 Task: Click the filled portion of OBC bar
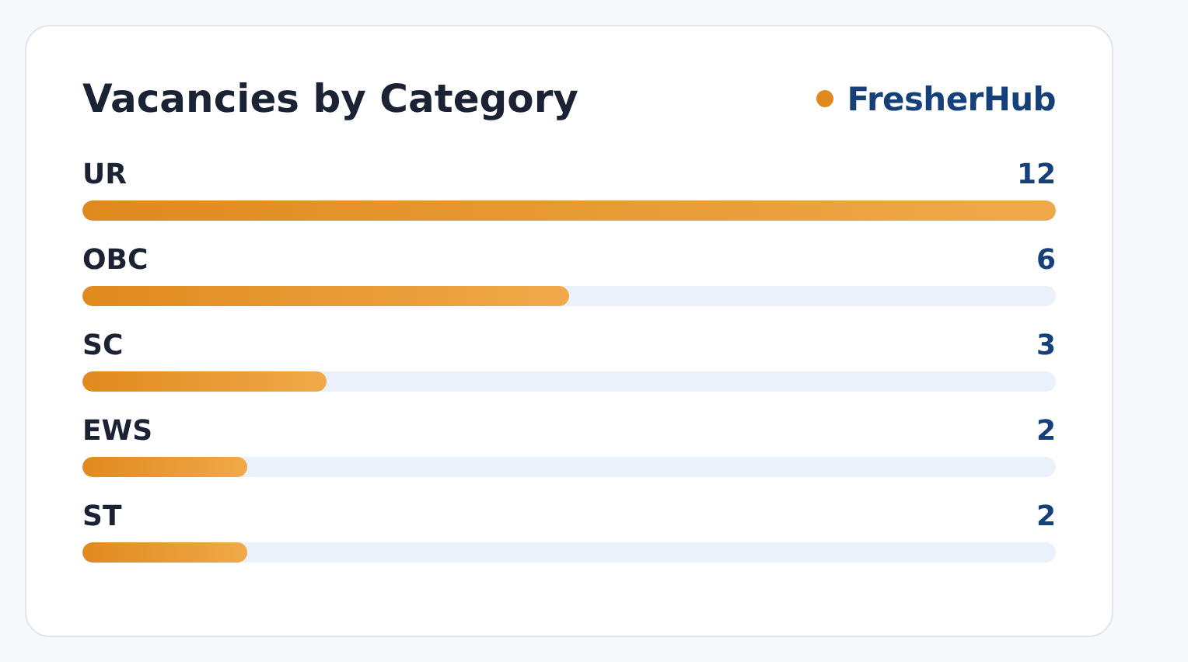coord(326,296)
